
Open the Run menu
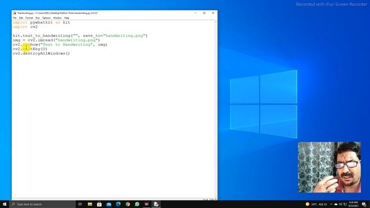(x=38, y=18)
